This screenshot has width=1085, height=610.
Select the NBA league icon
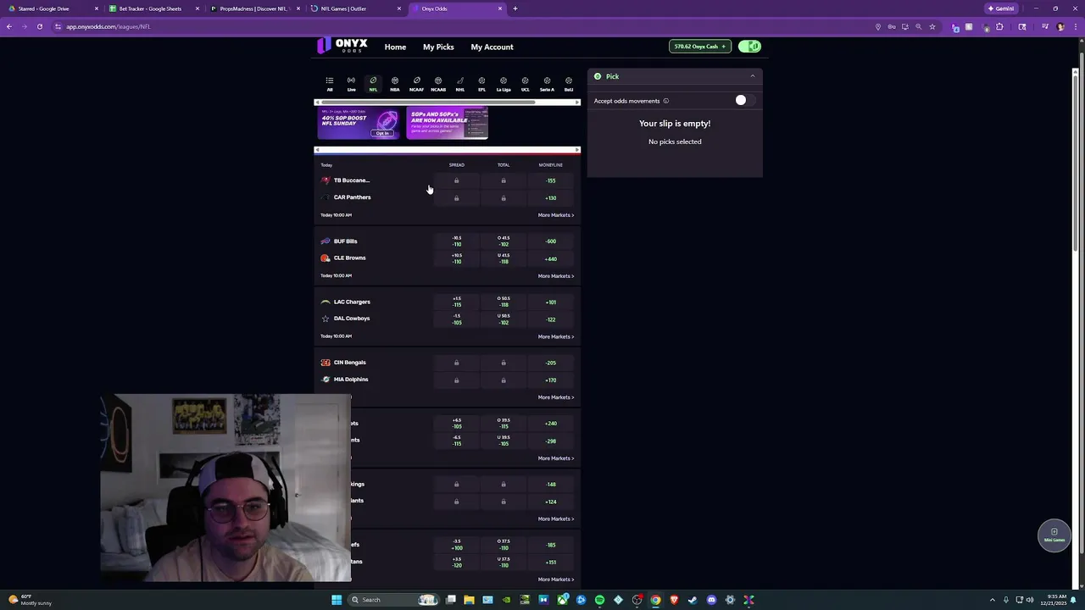[394, 84]
